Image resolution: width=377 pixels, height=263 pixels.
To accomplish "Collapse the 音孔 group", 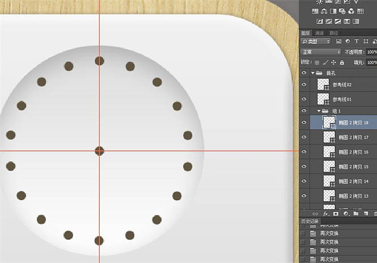I will 312,73.
